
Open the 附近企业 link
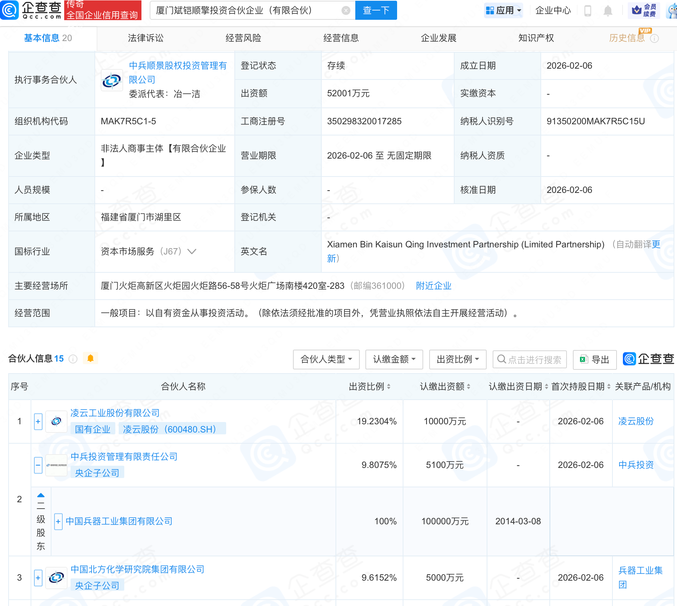click(434, 286)
